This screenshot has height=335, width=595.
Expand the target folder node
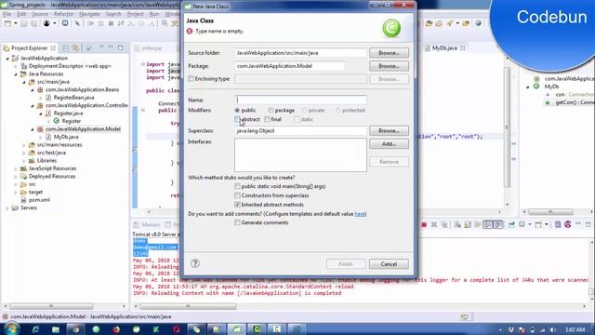pos(16,193)
